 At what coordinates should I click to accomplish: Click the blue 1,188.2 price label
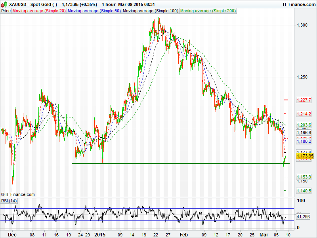(x=304, y=141)
